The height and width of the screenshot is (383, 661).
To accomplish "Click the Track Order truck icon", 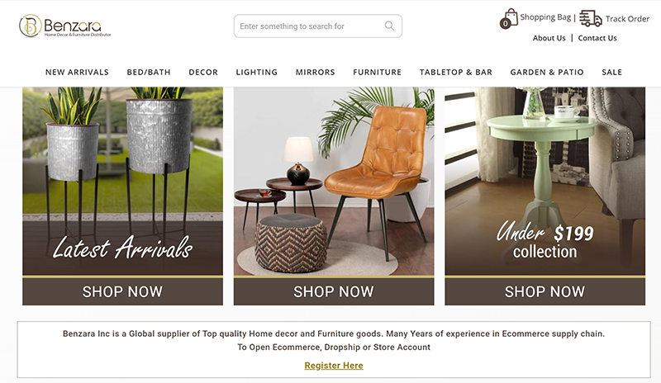I will pyautogui.click(x=590, y=18).
